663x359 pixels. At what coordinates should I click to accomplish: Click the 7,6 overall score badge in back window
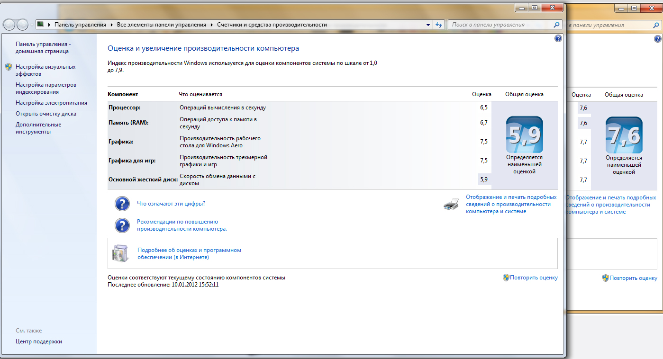[624, 135]
